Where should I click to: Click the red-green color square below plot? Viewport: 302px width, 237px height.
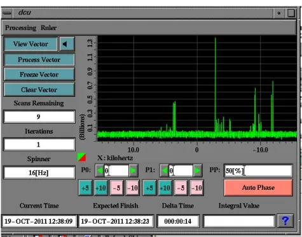(81, 157)
